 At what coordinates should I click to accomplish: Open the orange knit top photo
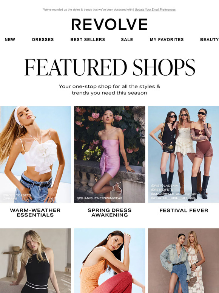tap(109, 261)
